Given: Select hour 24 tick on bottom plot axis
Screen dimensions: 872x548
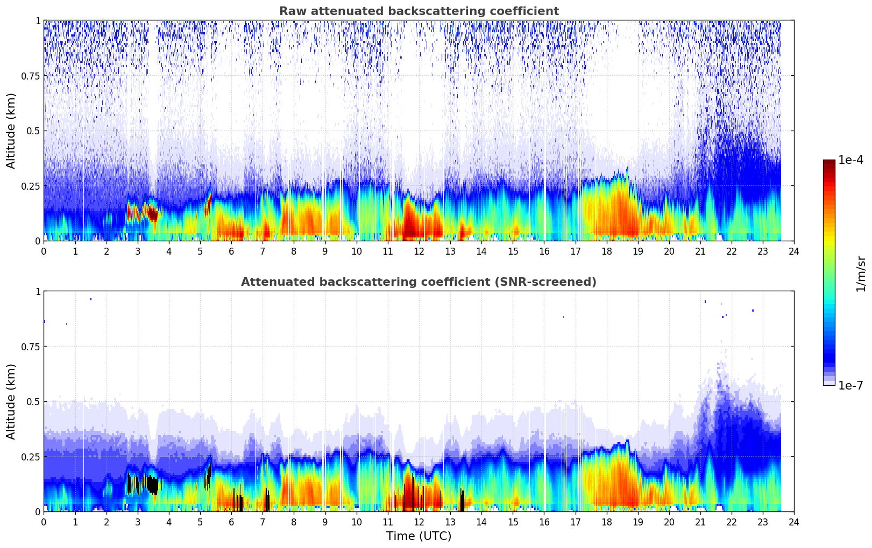Looking at the screenshot, I should [x=793, y=522].
